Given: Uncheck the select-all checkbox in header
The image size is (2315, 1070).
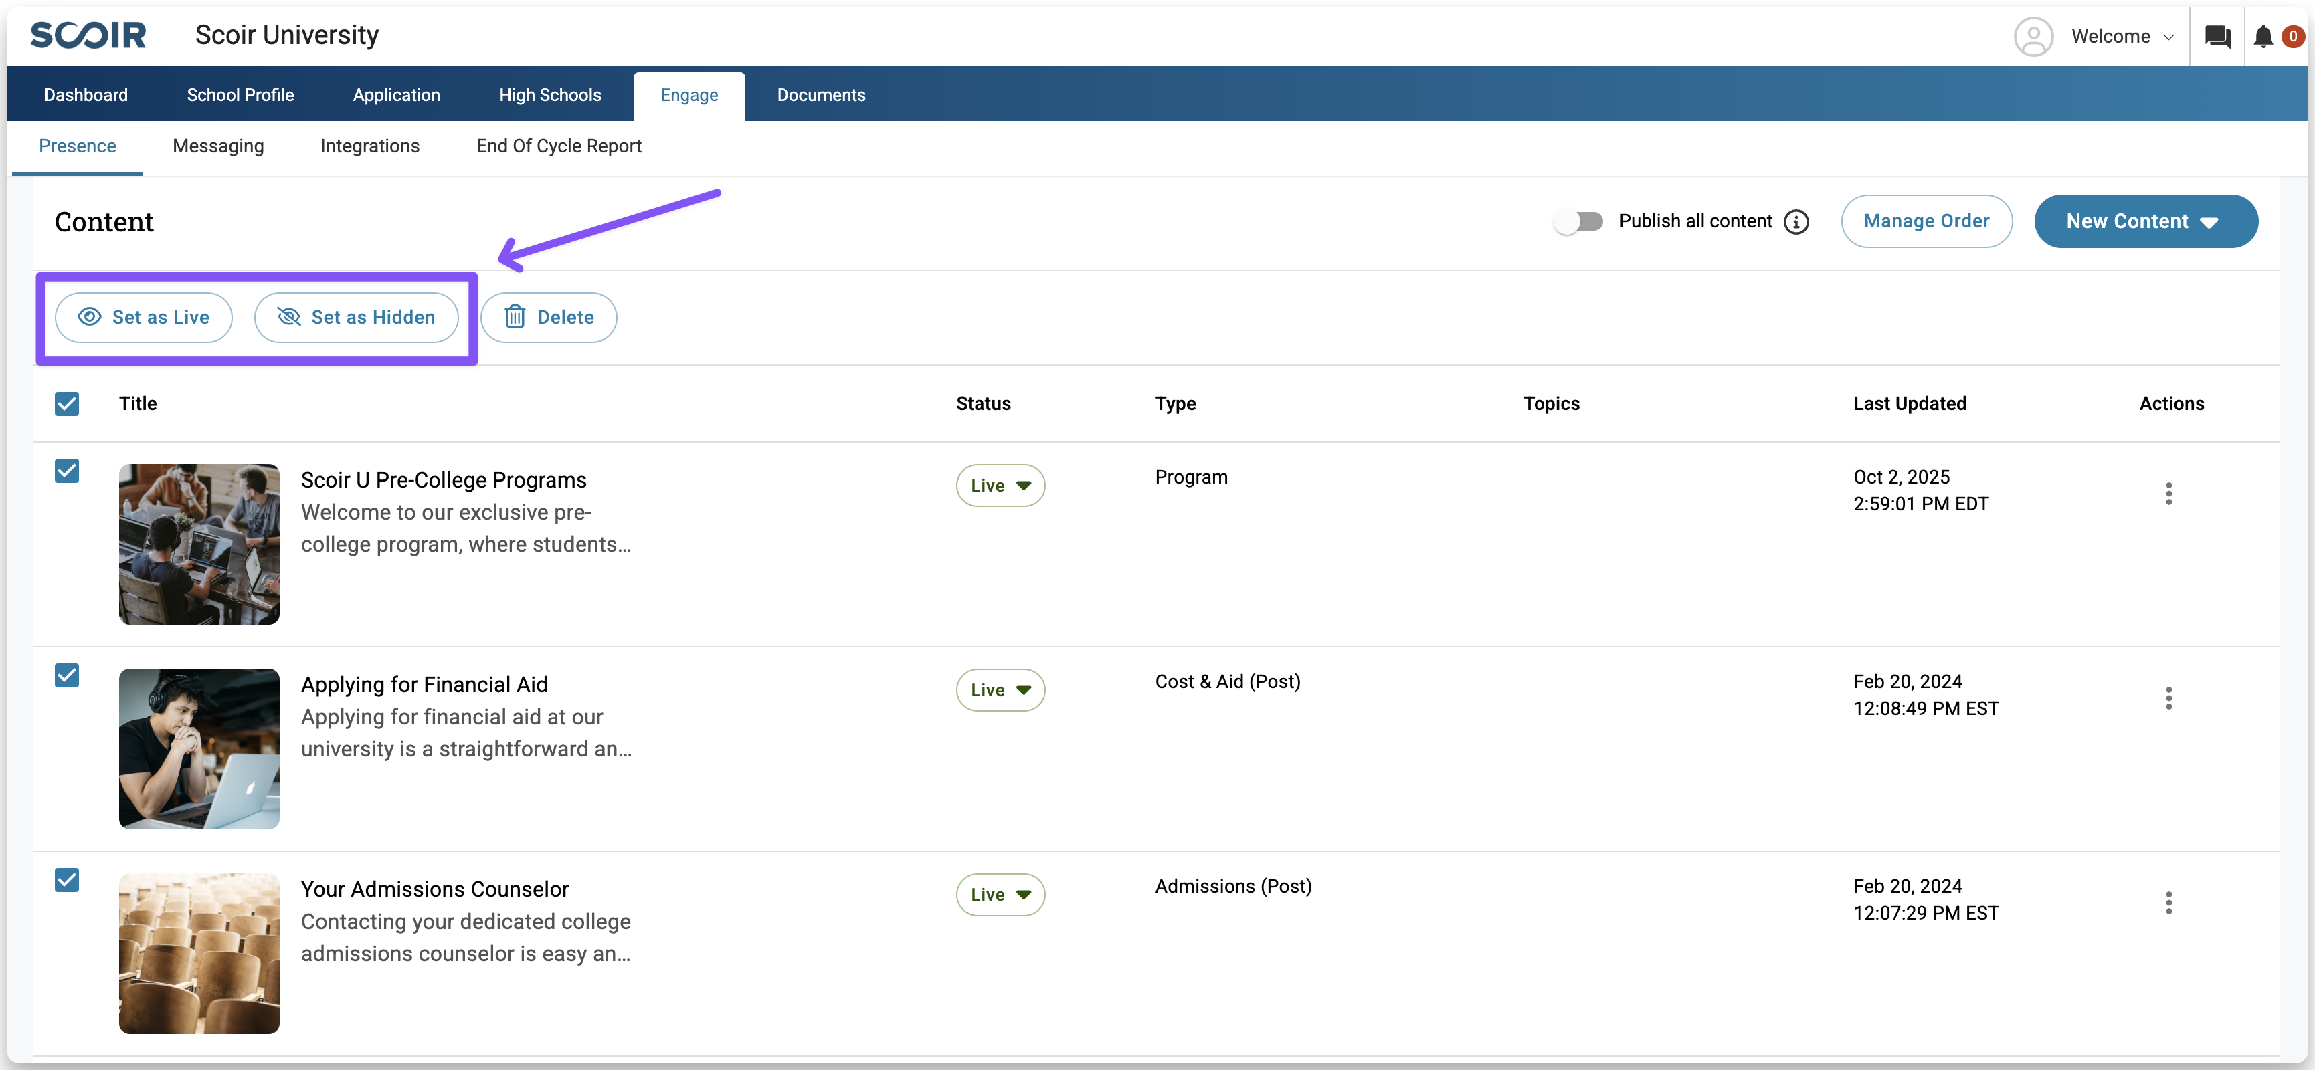Looking at the screenshot, I should [66, 403].
